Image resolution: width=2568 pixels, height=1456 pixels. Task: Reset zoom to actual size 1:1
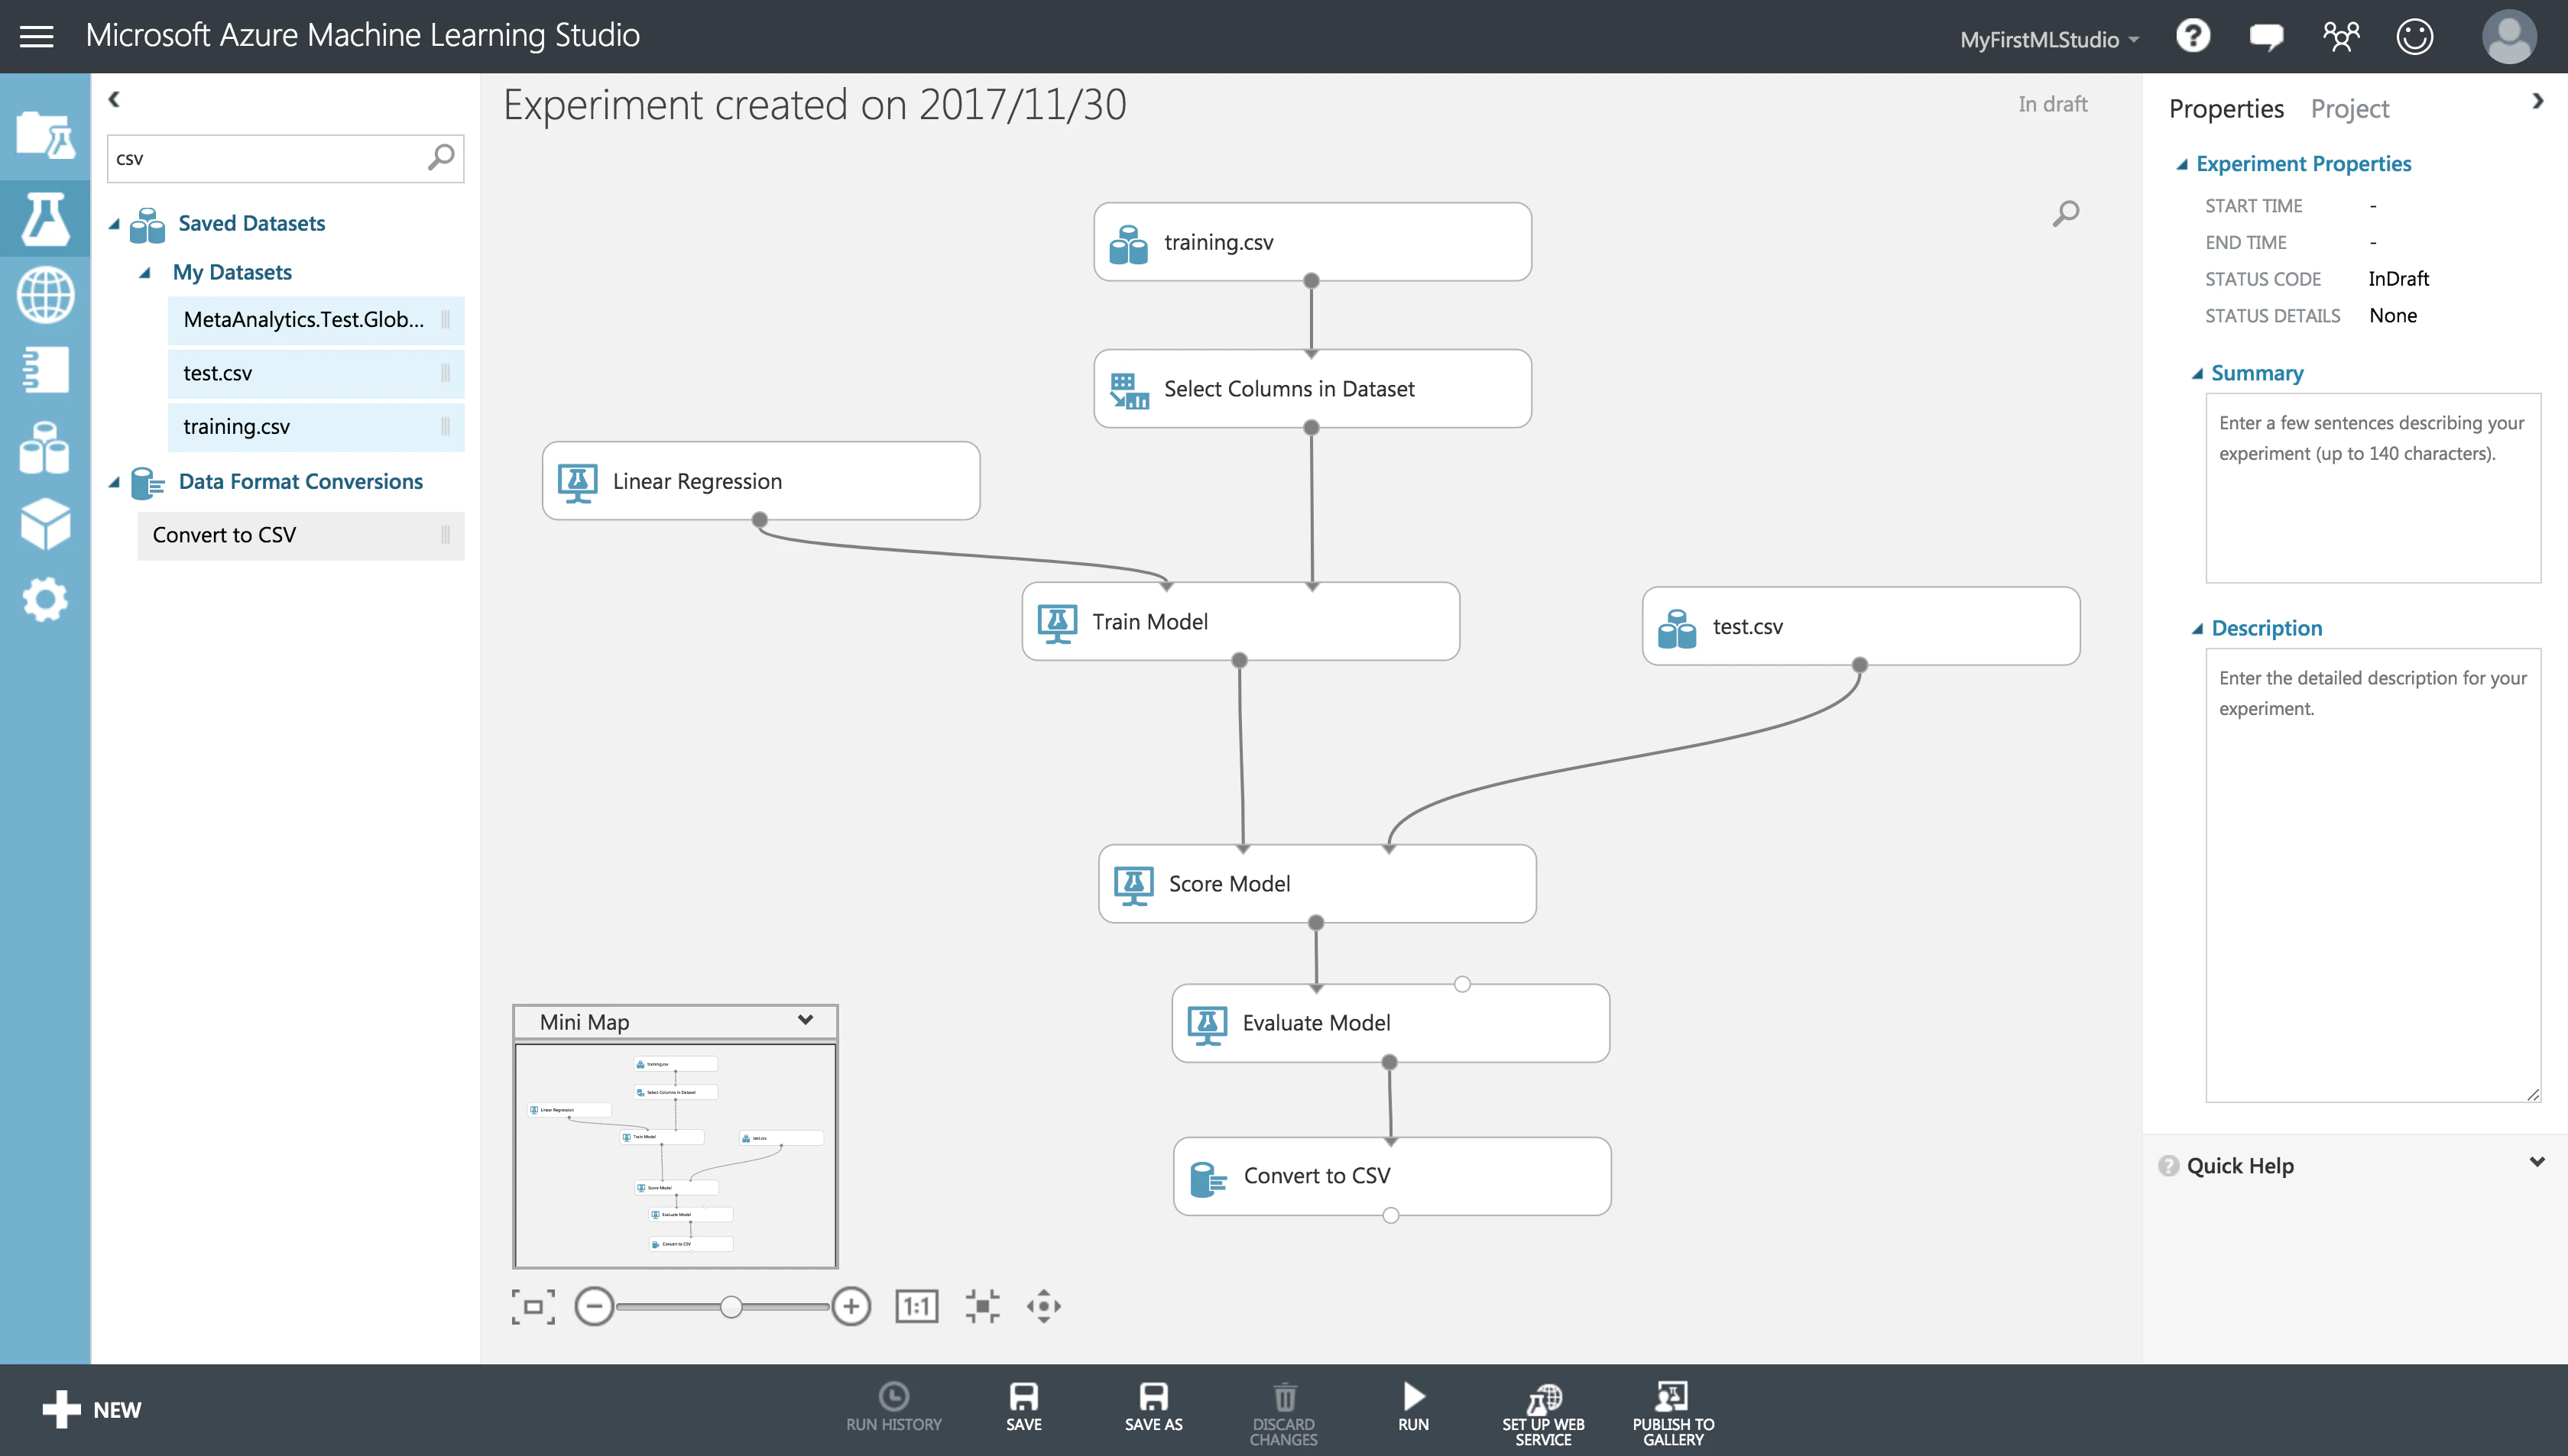[x=917, y=1306]
